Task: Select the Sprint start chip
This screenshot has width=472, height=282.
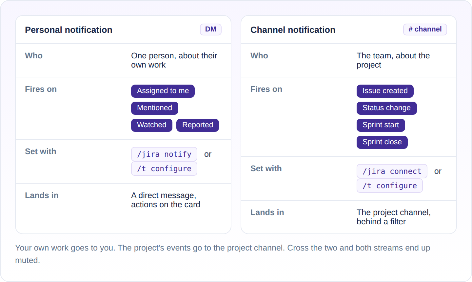Action: pyautogui.click(x=381, y=125)
